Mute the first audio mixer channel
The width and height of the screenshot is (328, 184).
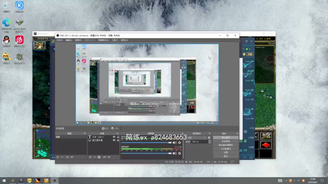175,143
